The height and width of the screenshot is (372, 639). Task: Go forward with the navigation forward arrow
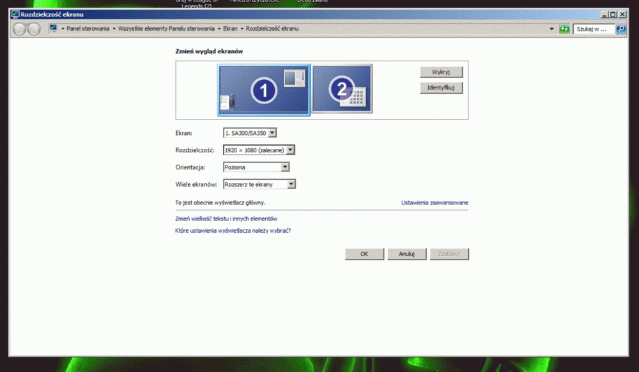click(34, 29)
